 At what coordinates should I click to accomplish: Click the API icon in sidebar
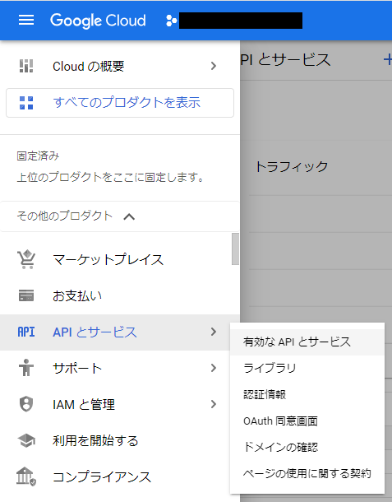26,332
